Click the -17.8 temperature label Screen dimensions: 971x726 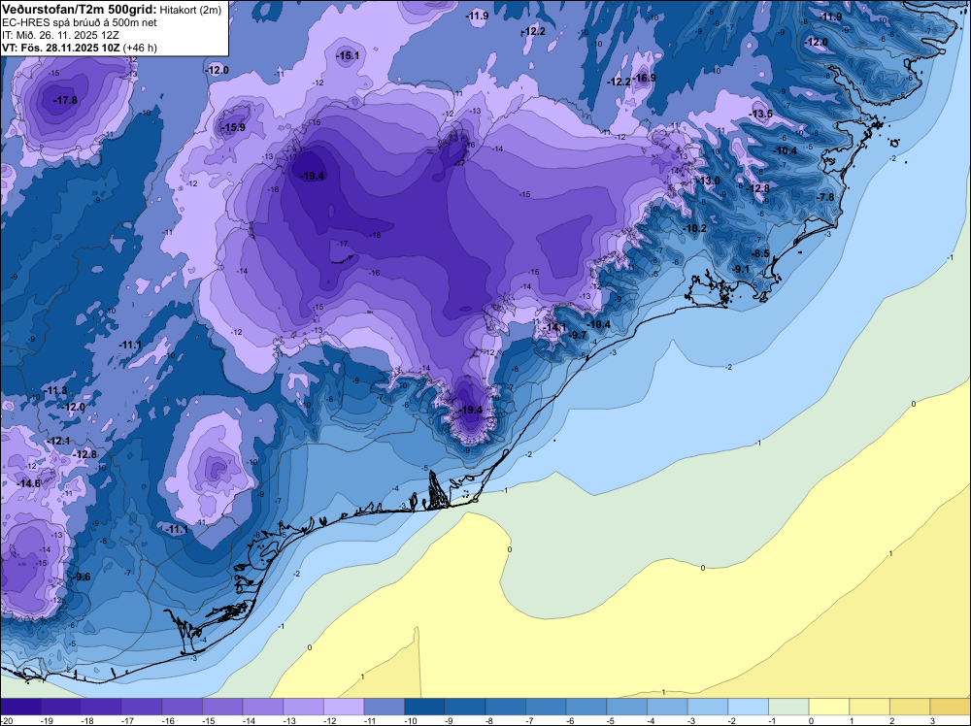[65, 100]
